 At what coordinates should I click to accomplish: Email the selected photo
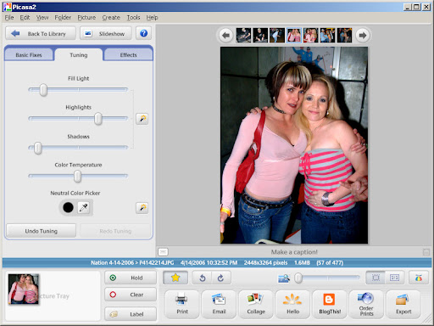click(219, 304)
